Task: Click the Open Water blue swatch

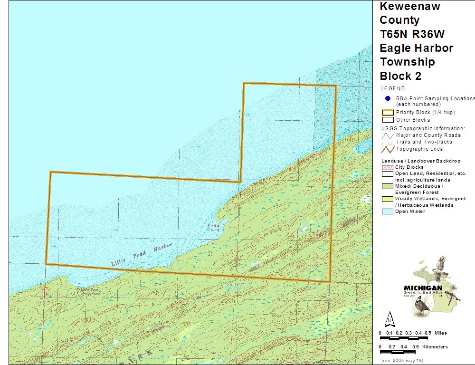Action: pyautogui.click(x=388, y=211)
